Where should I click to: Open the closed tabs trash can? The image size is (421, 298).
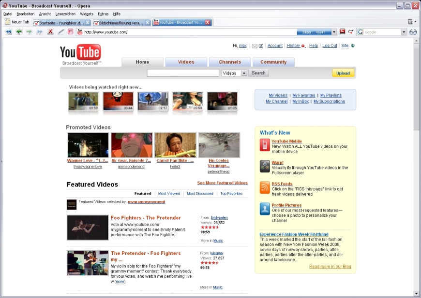(x=410, y=22)
